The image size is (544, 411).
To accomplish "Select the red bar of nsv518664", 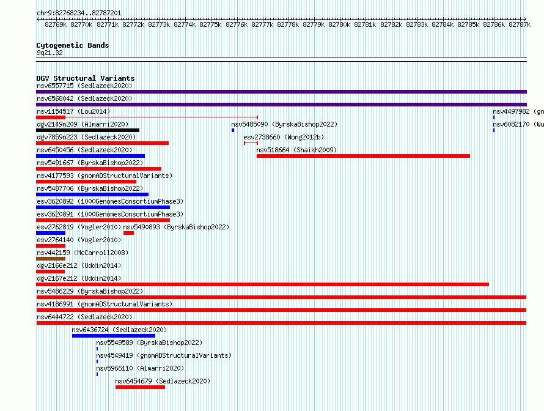I will click(x=363, y=156).
